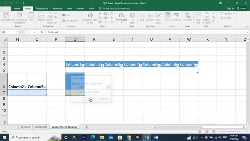Insert Header & Footer
Screen dimensions: 250x141
pos(207,18)
